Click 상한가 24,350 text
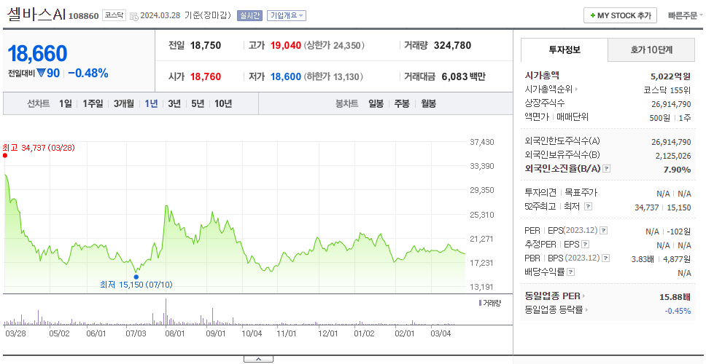This screenshot has width=706, height=364. pyautogui.click(x=335, y=45)
